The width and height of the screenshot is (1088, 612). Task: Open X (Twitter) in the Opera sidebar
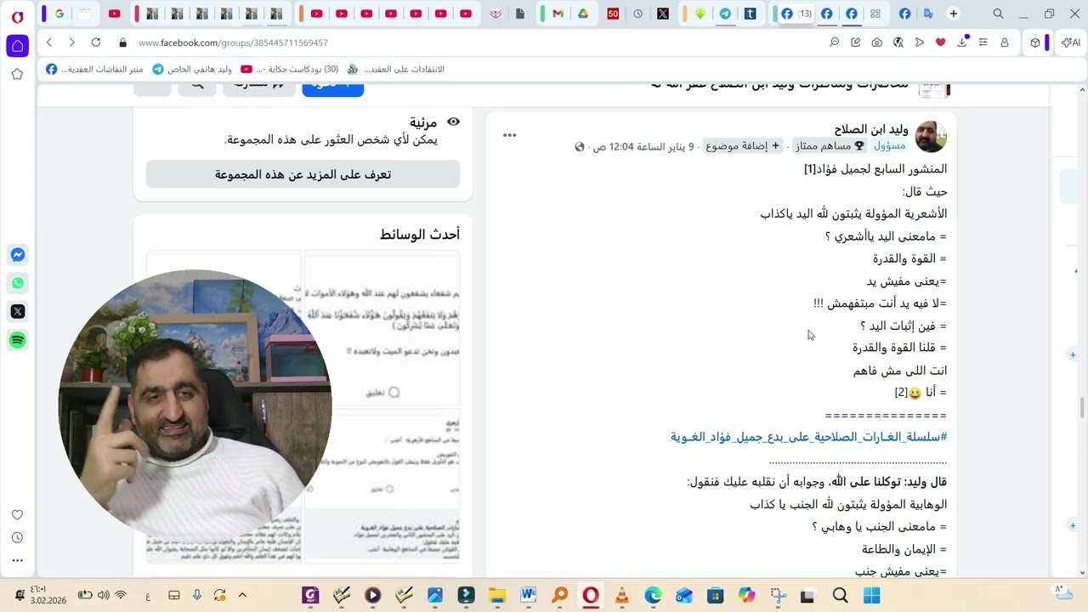pos(17,312)
